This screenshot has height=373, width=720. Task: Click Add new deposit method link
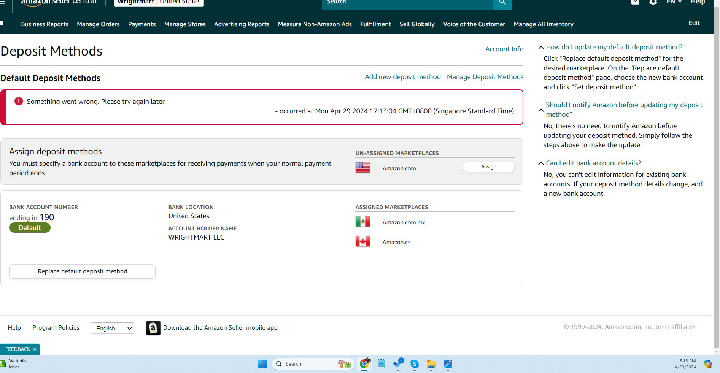pyautogui.click(x=403, y=77)
